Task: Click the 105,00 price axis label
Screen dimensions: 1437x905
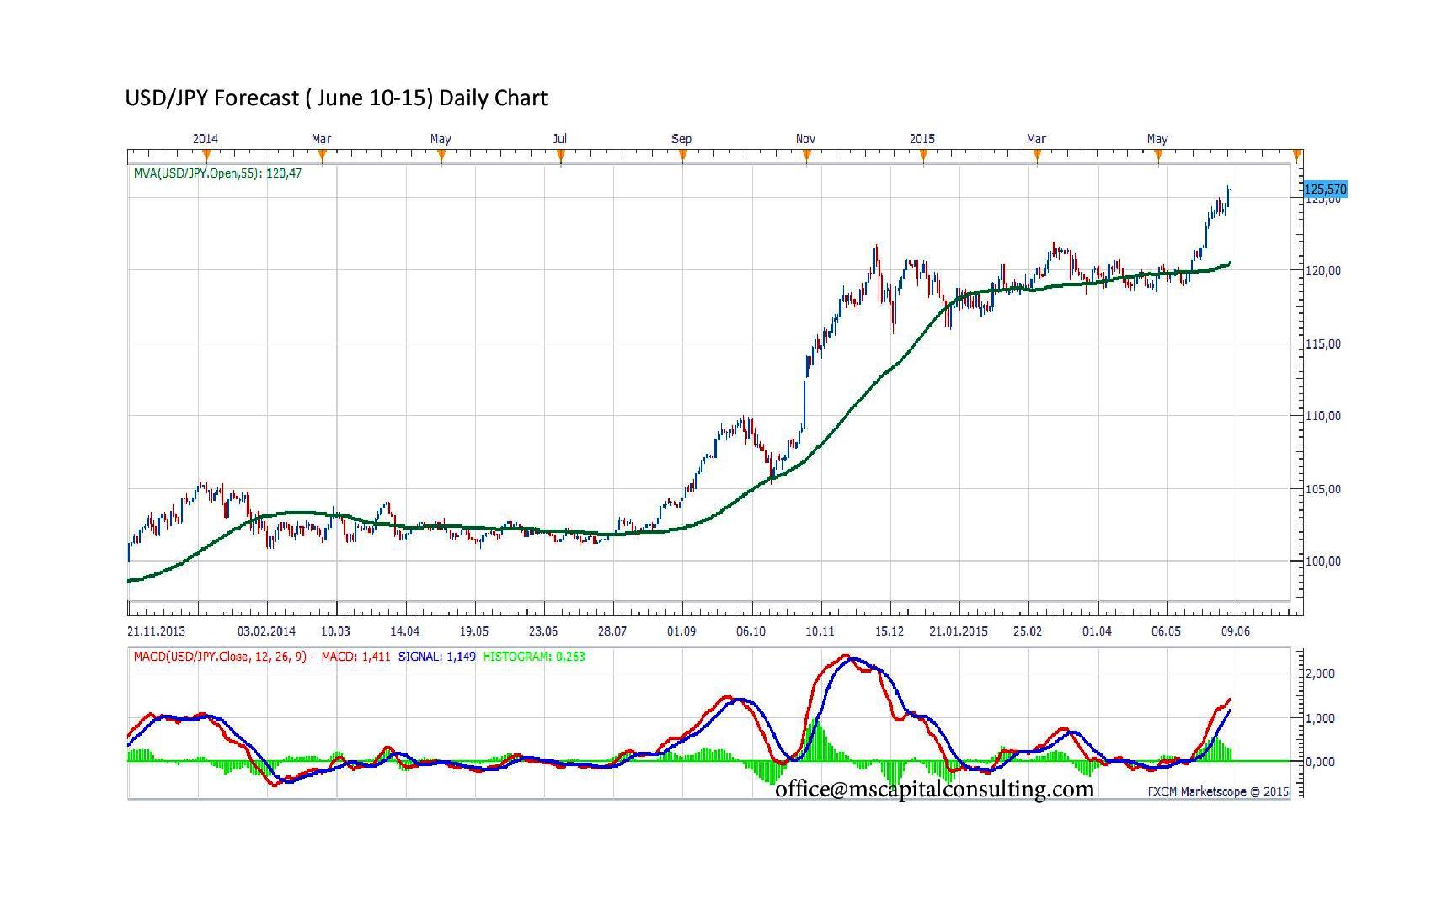Action: click(1323, 489)
